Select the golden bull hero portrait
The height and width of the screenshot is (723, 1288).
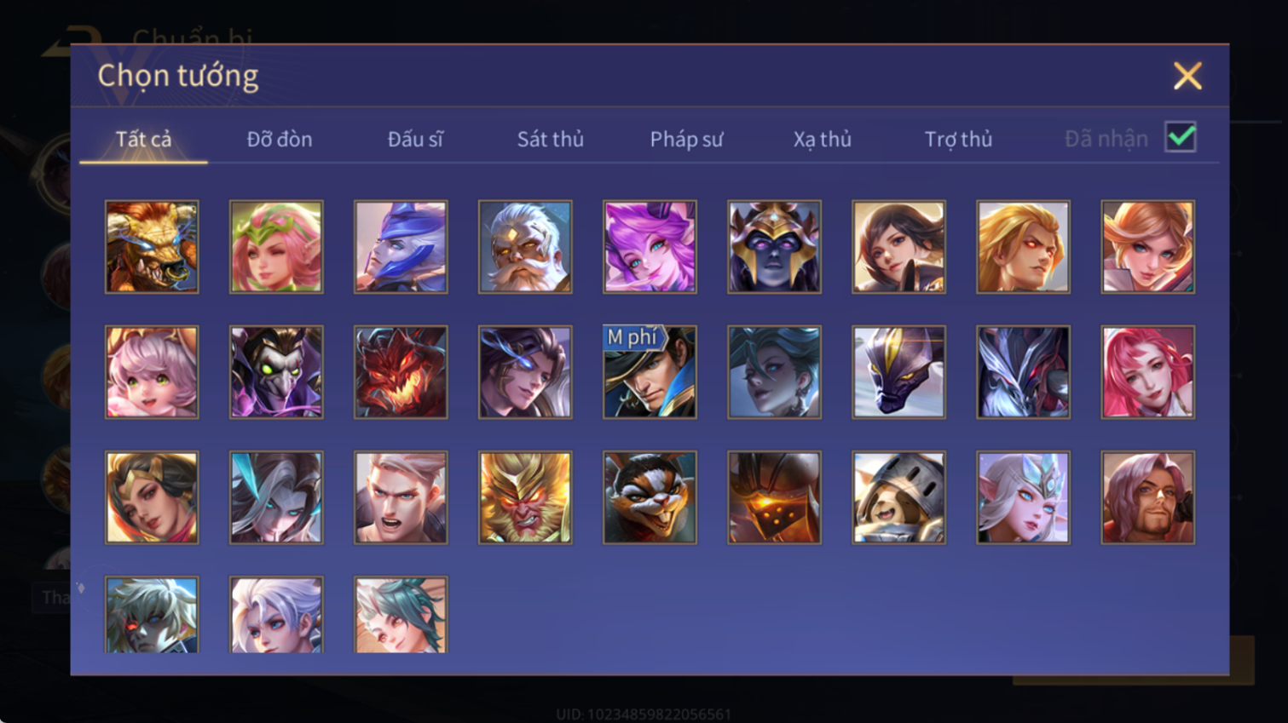(152, 247)
